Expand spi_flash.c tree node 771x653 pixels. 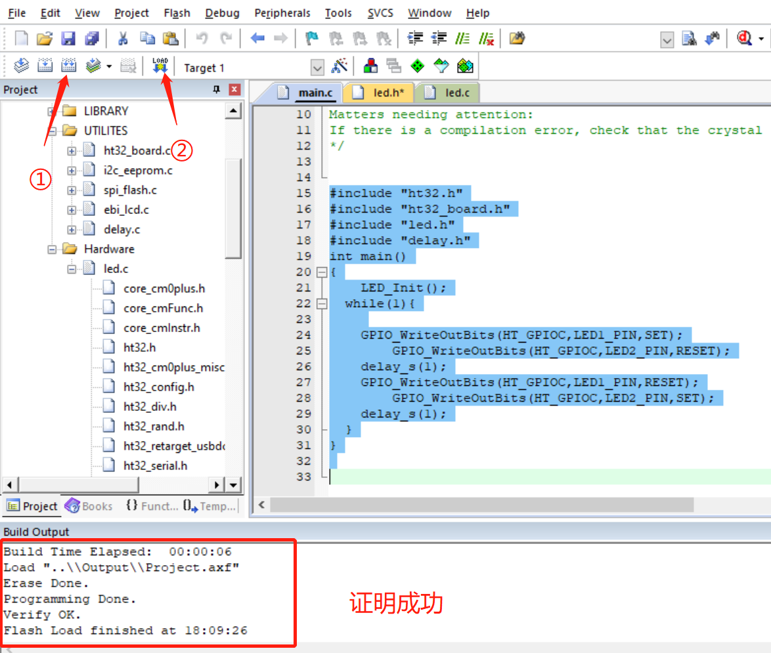[x=72, y=190]
